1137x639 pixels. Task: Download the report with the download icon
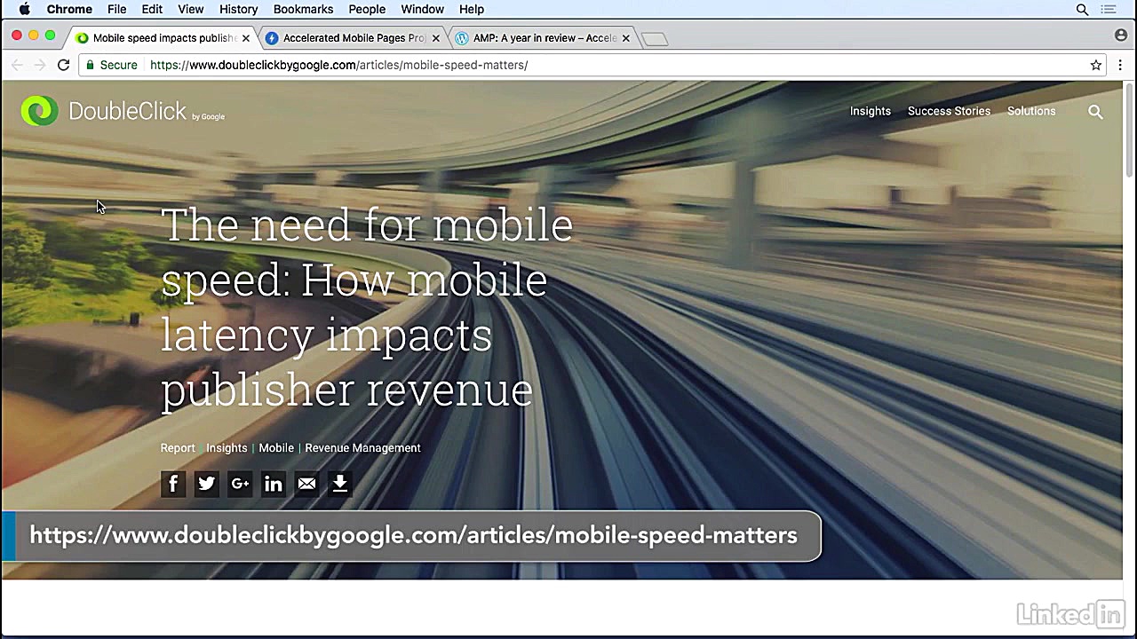point(340,484)
